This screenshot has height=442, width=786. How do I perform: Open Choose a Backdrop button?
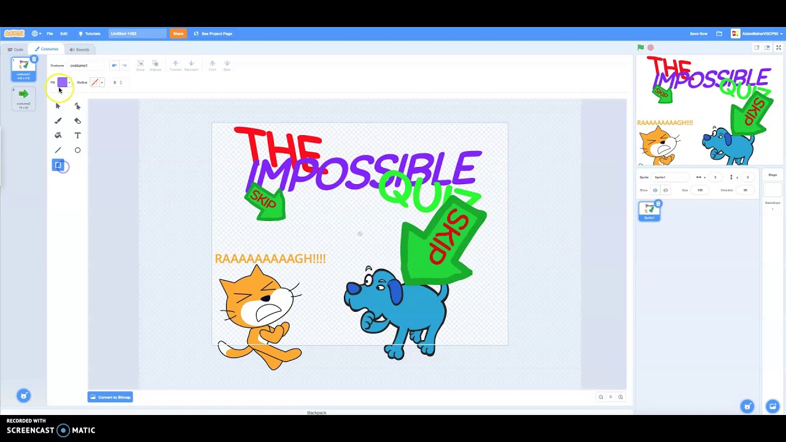click(x=772, y=406)
